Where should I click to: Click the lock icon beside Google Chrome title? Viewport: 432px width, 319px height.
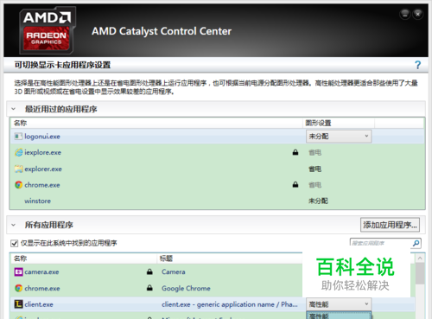149,288
